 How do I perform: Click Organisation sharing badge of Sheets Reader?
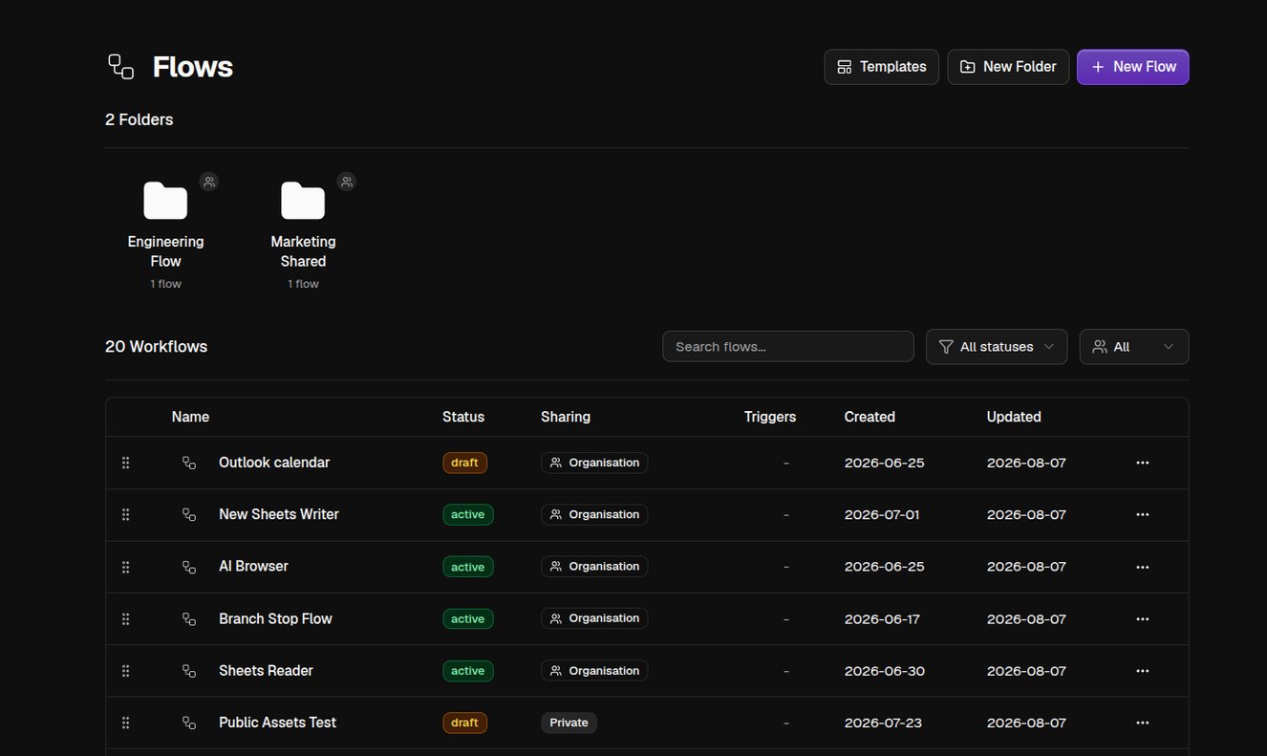594,671
